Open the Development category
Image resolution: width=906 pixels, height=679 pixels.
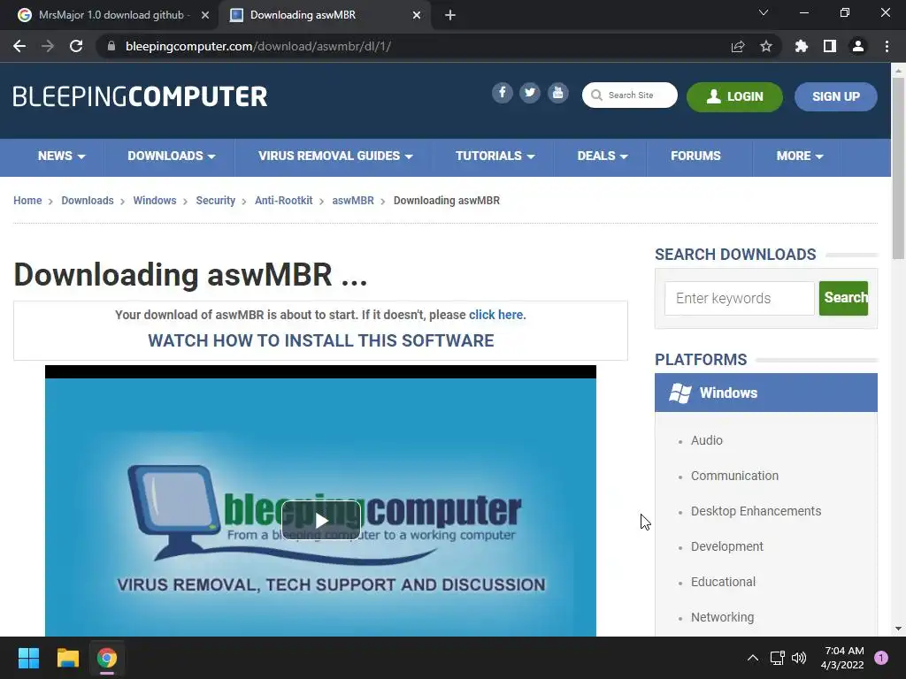tap(727, 546)
